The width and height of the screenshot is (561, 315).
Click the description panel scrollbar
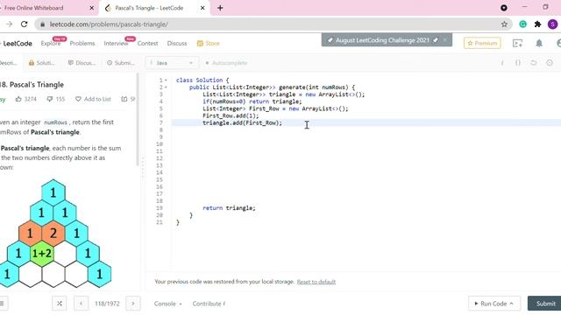coord(138,120)
